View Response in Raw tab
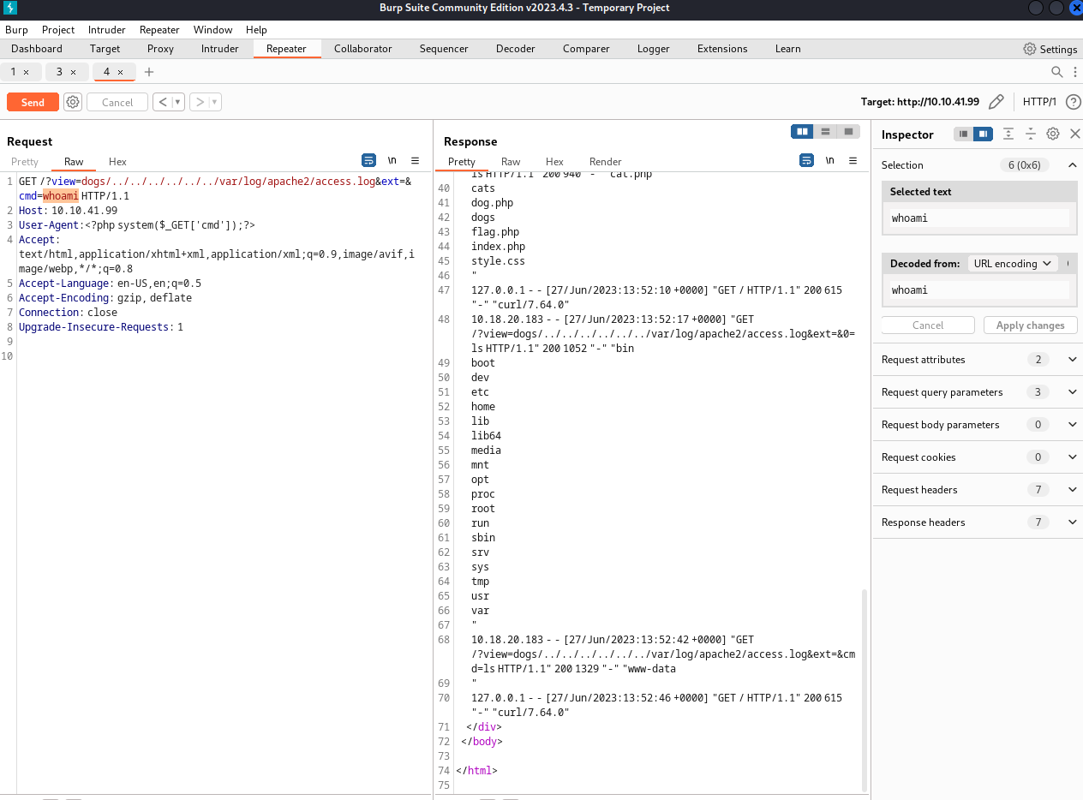Image resolution: width=1083 pixels, height=800 pixels. [x=511, y=162]
